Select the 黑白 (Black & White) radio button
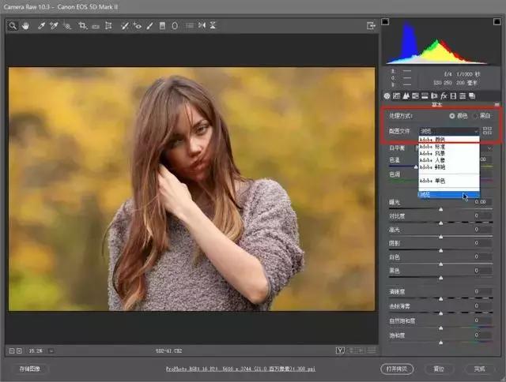Screen dimensions: 506x382 [x=475, y=116]
